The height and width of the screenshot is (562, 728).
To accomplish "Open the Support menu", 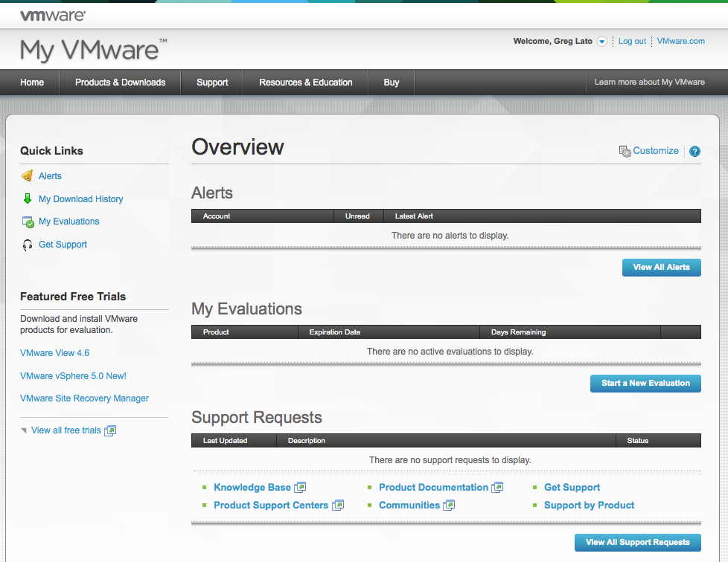I will (x=212, y=83).
